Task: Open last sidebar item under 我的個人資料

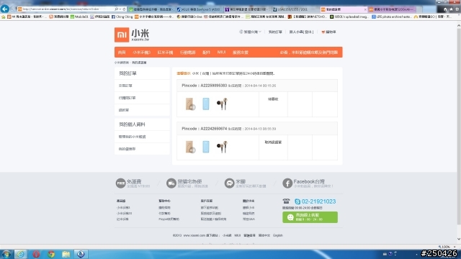Action: coord(142,149)
